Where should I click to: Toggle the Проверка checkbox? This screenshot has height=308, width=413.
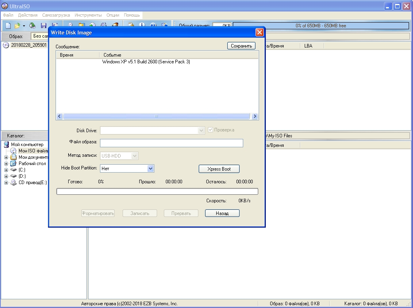[210, 129]
